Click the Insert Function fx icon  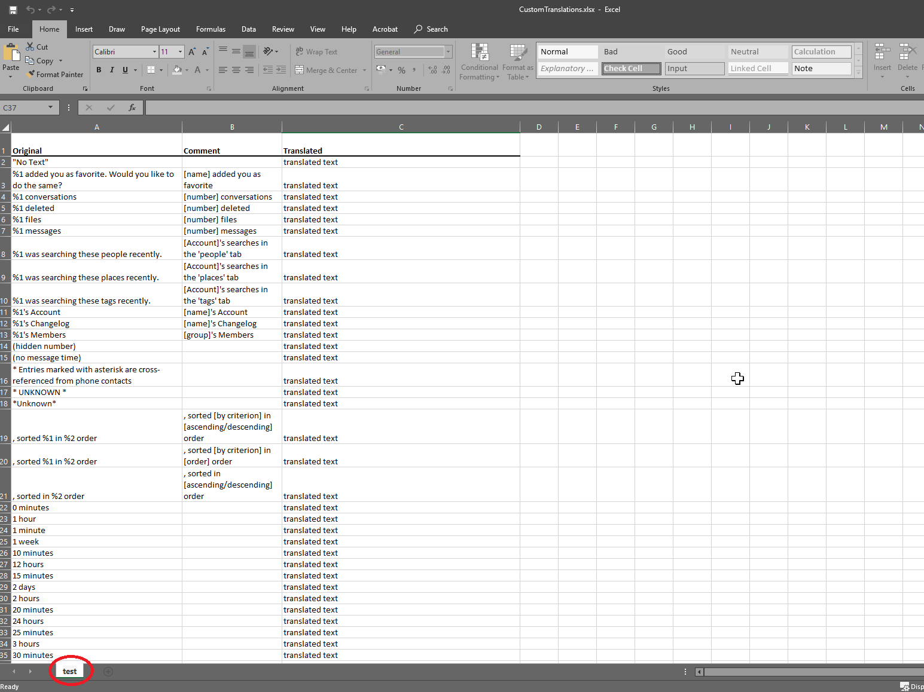tap(132, 108)
